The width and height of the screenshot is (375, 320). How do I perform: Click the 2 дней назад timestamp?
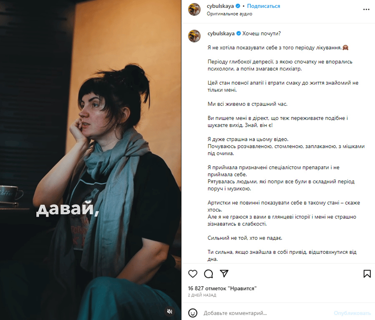tap(202, 295)
